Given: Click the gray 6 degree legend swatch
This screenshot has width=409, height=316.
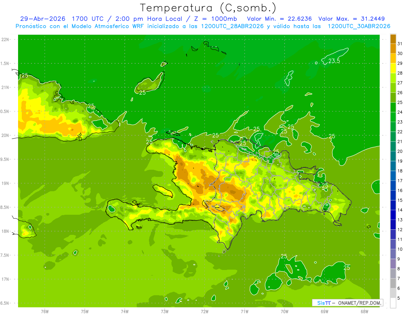Looking at the screenshot, I should tap(393, 283).
